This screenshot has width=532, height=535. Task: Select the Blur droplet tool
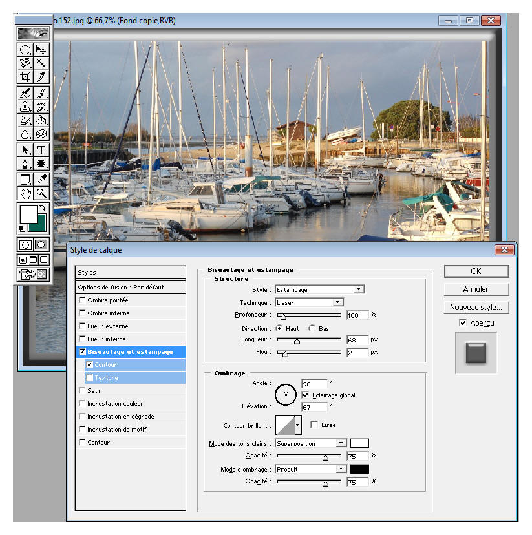(25, 134)
